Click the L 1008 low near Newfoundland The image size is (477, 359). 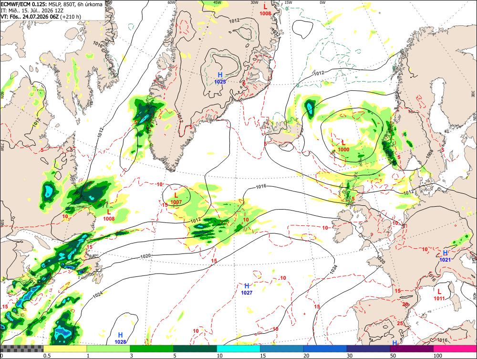click(109, 215)
